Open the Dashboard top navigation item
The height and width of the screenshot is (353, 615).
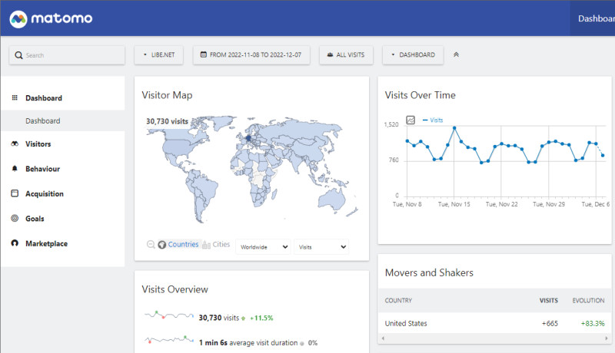[595, 18]
